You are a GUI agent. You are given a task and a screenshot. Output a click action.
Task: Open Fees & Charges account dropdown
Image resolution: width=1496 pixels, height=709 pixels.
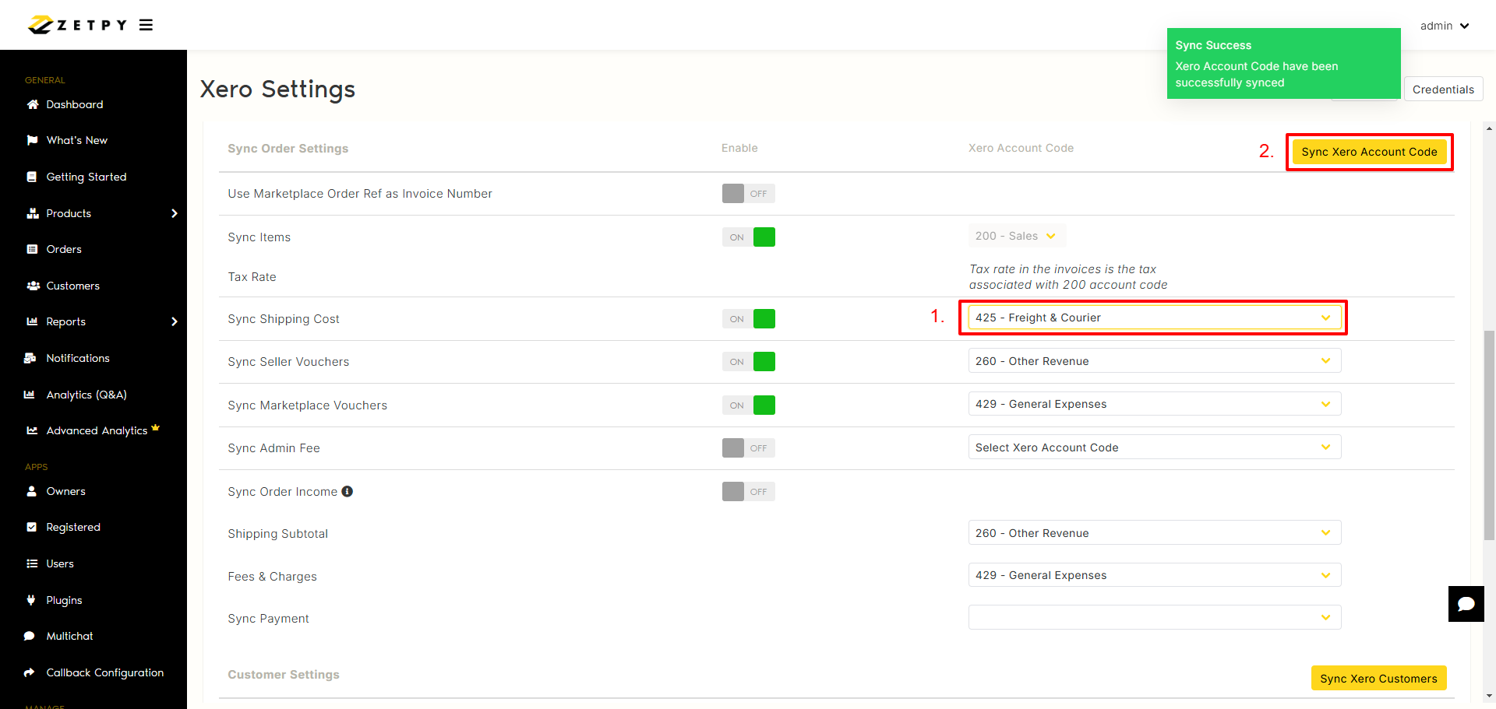1155,575
